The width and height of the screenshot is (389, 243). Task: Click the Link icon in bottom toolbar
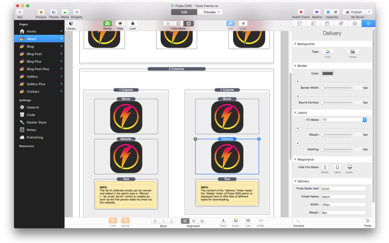[x=113, y=220]
